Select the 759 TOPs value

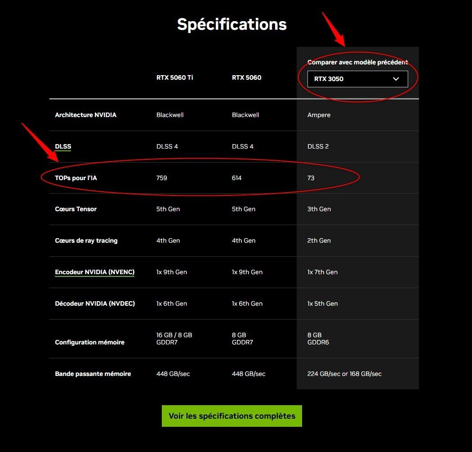pyautogui.click(x=162, y=178)
